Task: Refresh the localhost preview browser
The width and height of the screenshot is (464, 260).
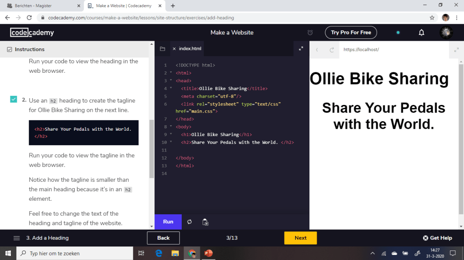Action: point(332,50)
